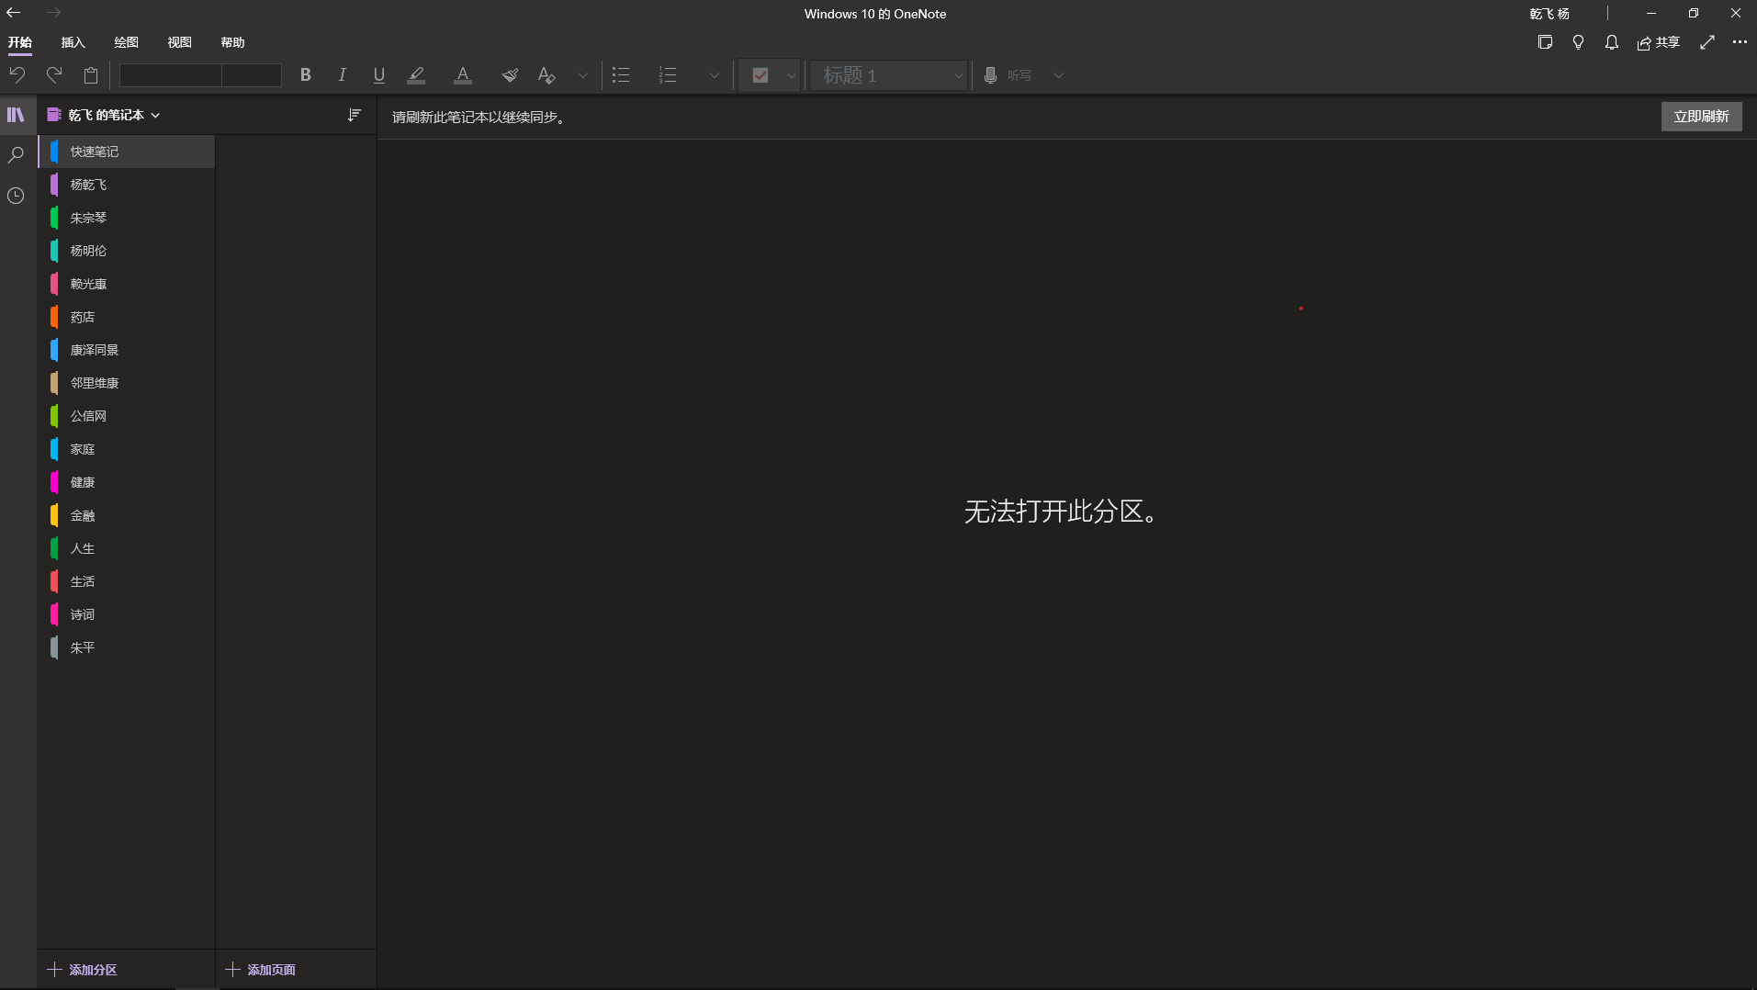Open the notes feed icon
Viewport: 1757px width, 990px height.
(x=1545, y=42)
